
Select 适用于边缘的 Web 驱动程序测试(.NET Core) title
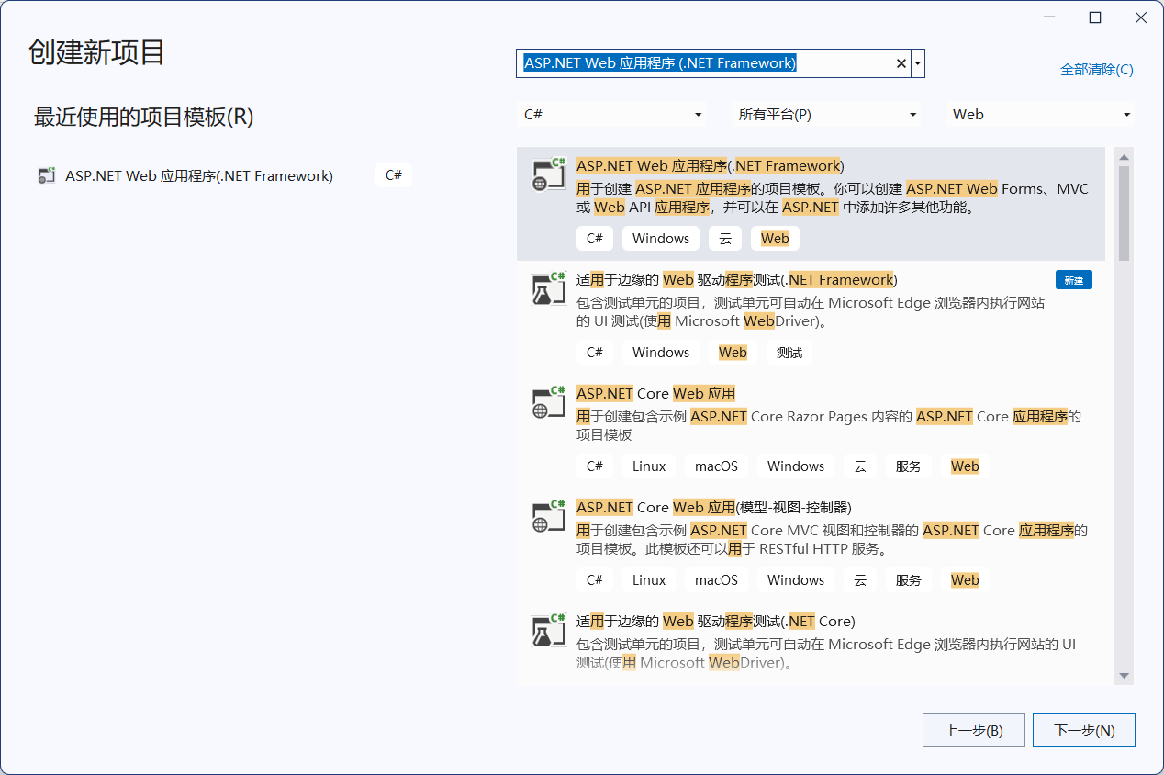point(716,622)
